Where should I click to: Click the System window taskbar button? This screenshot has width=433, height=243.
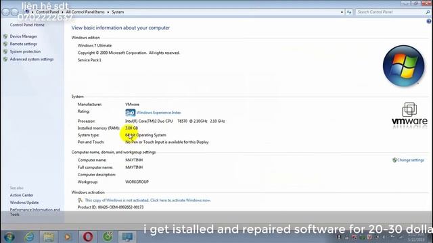point(127,237)
